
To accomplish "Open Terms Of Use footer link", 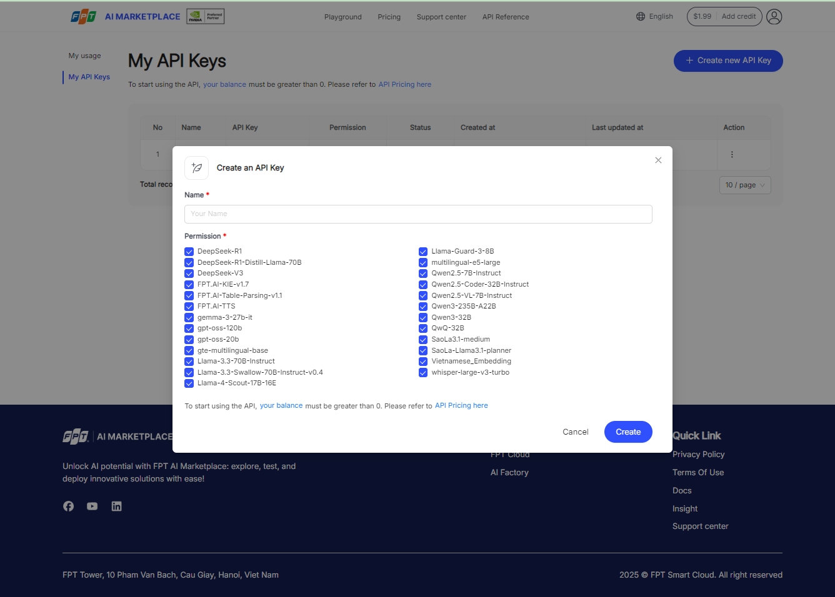I will pos(698,473).
